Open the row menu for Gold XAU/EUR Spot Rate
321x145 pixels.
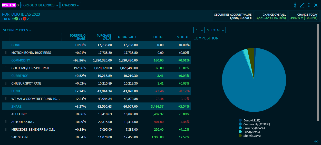tap(6, 68)
